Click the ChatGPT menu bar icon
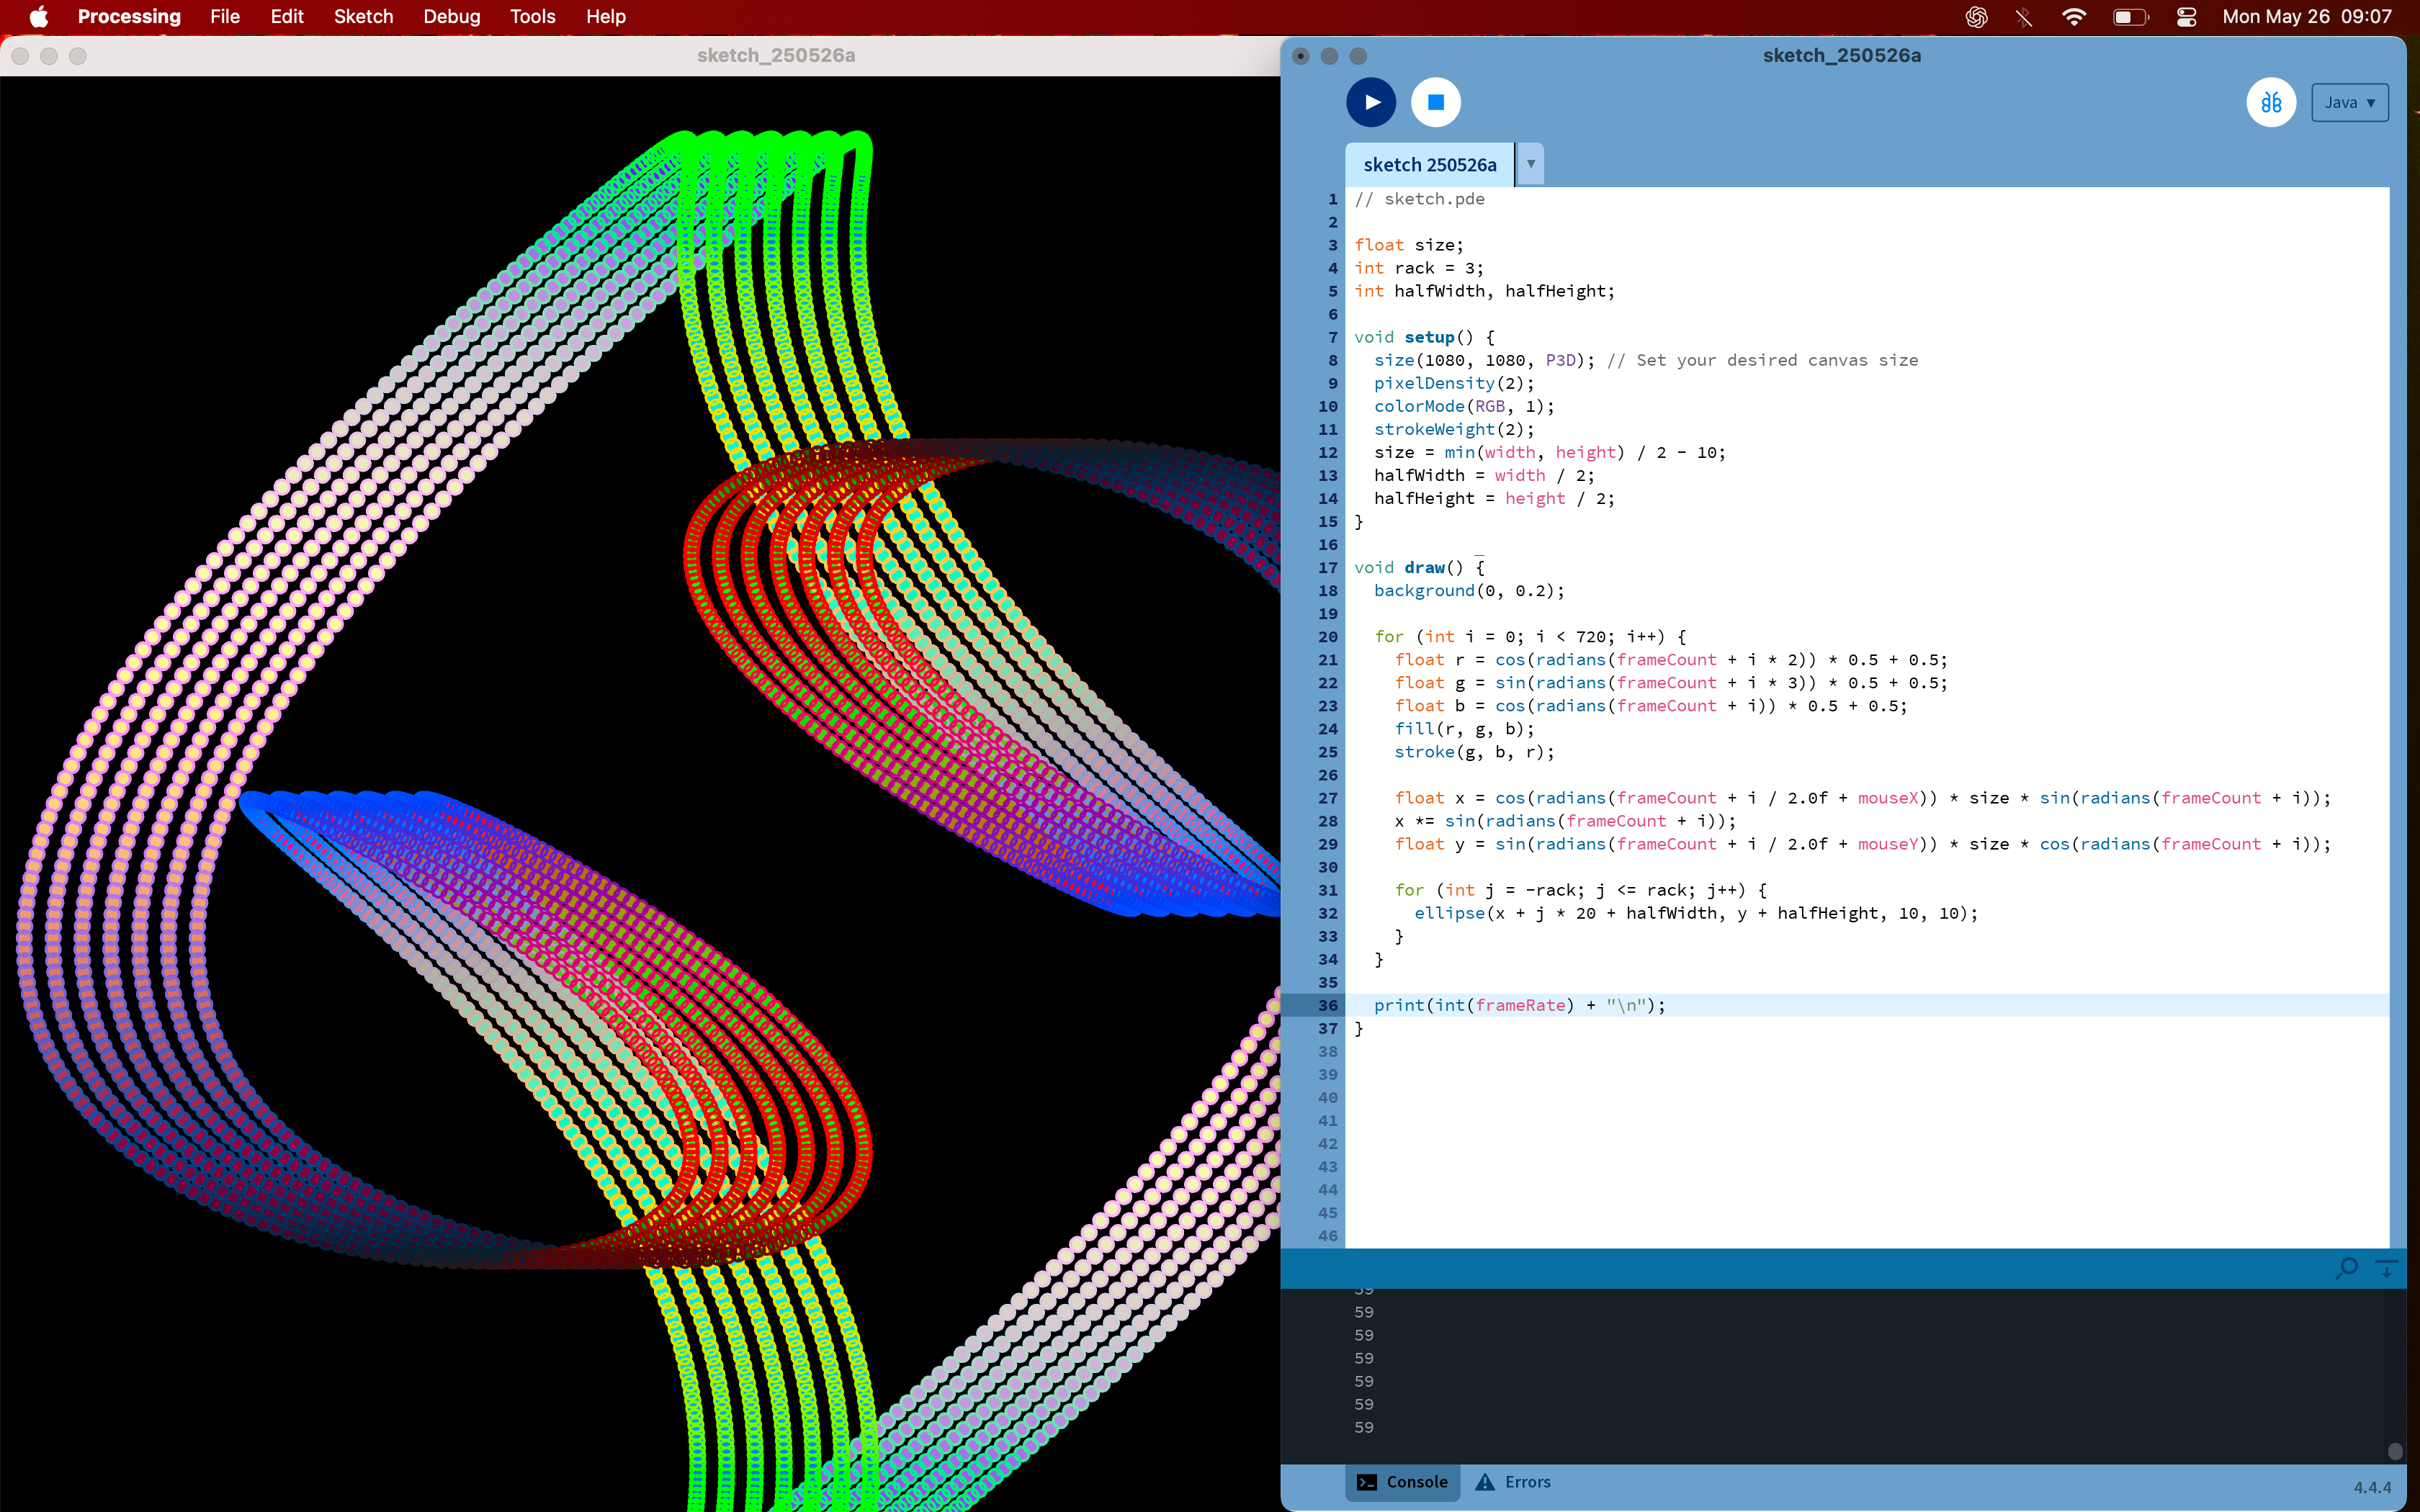This screenshot has height=1512, width=2420. point(1976,17)
